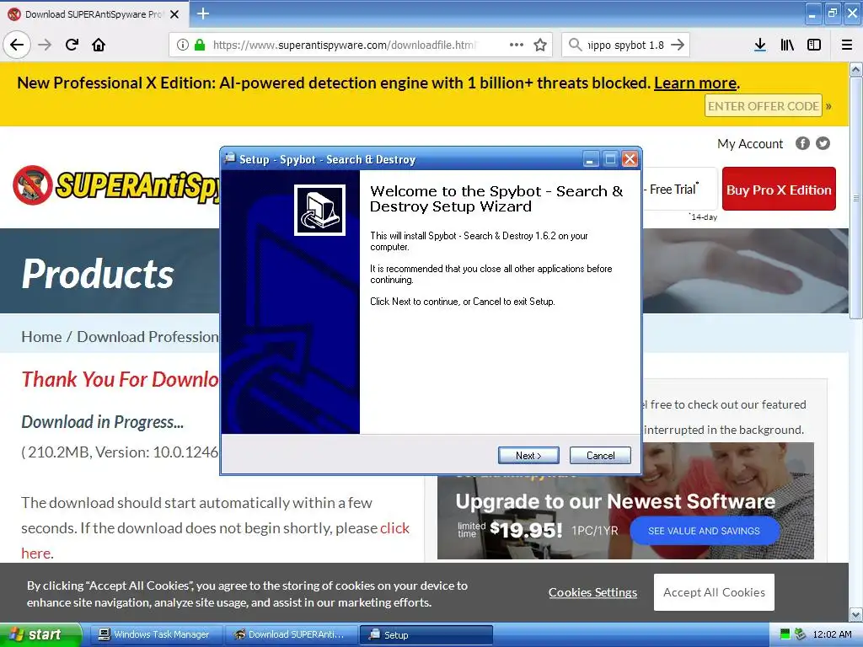This screenshot has width=863, height=647.
Task: Select the Download SUPERAntiSpyware browser tab
Action: point(94,14)
